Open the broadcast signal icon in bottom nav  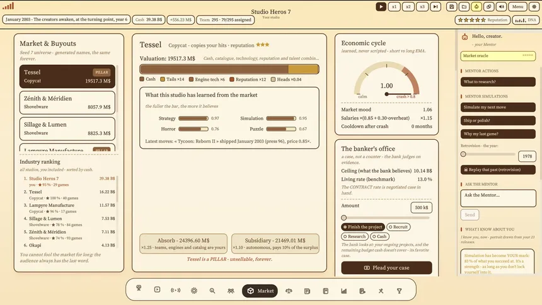(176, 291)
